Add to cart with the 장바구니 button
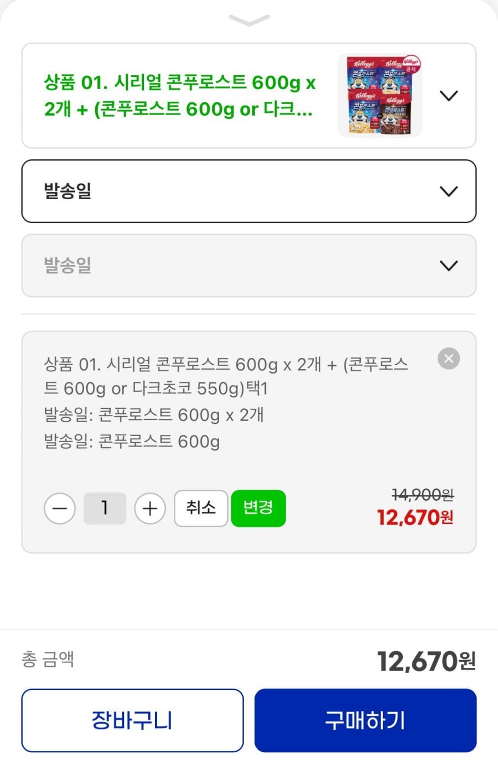 tap(133, 720)
